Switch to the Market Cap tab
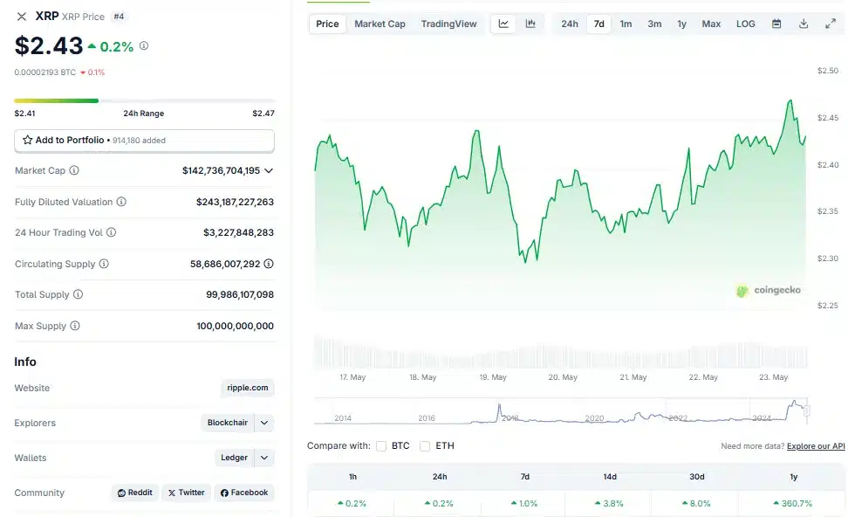The width and height of the screenshot is (848, 517). click(x=380, y=24)
